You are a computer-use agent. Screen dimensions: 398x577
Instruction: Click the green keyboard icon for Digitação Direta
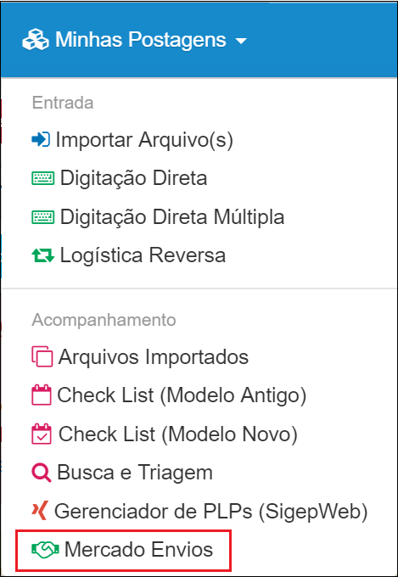pos(43,178)
